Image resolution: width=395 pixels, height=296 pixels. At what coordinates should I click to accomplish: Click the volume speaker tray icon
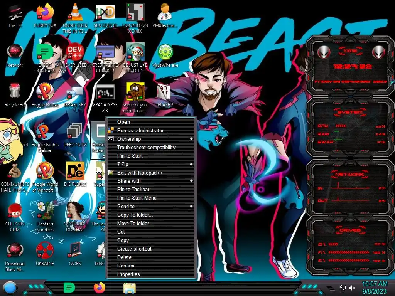(x=352, y=288)
